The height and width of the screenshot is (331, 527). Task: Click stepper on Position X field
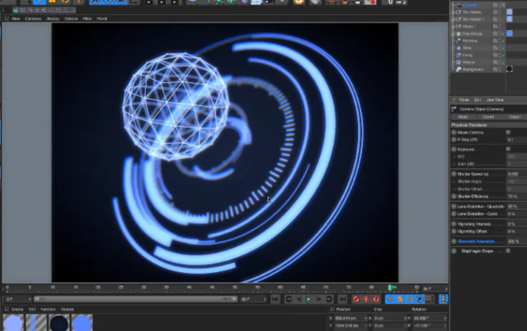366,318
